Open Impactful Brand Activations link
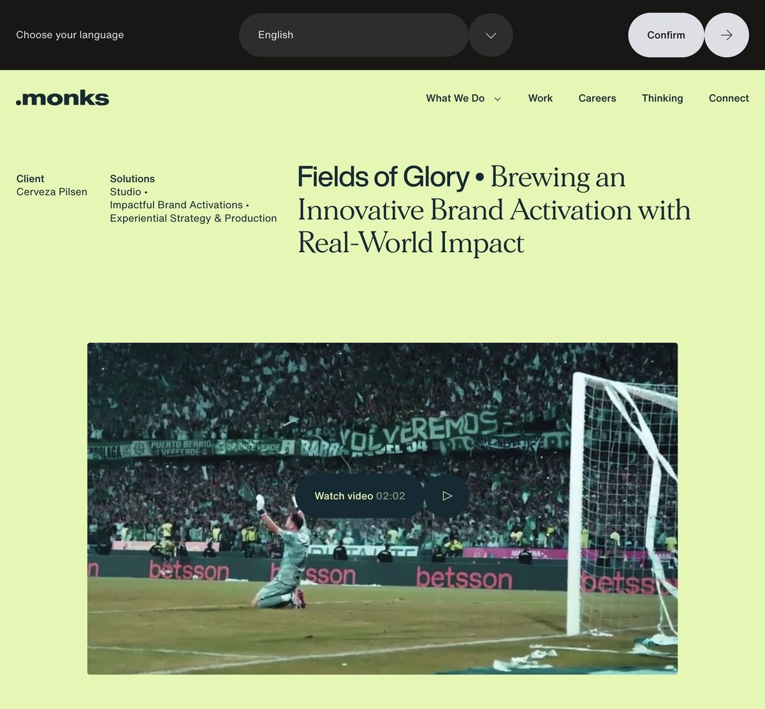Image resolution: width=765 pixels, height=709 pixels. [x=176, y=205]
